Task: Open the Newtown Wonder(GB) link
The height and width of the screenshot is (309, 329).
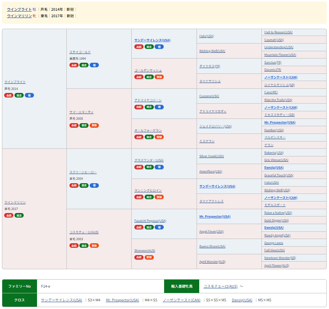Action: click(x=280, y=258)
